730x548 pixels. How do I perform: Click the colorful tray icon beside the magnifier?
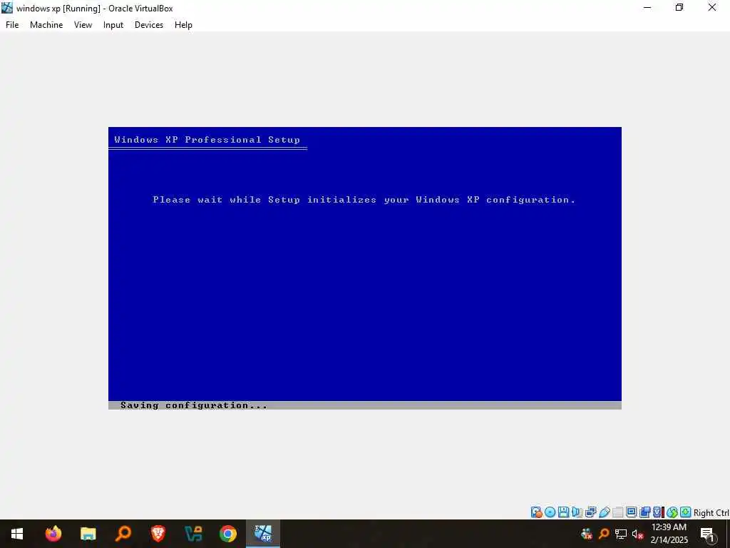(x=587, y=534)
